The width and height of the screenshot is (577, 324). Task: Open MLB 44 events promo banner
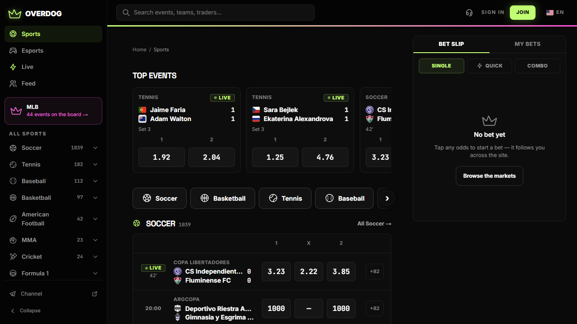tap(53, 111)
